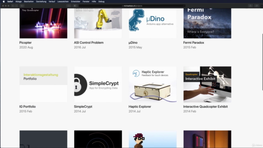Click the SimpleCrypt title link
The image size is (263, 148).
point(83,106)
